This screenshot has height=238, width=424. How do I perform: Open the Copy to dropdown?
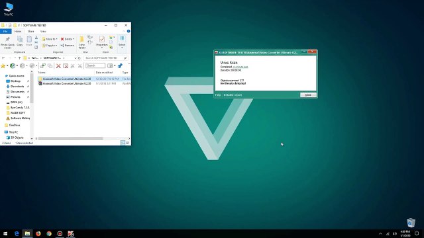(x=50, y=46)
